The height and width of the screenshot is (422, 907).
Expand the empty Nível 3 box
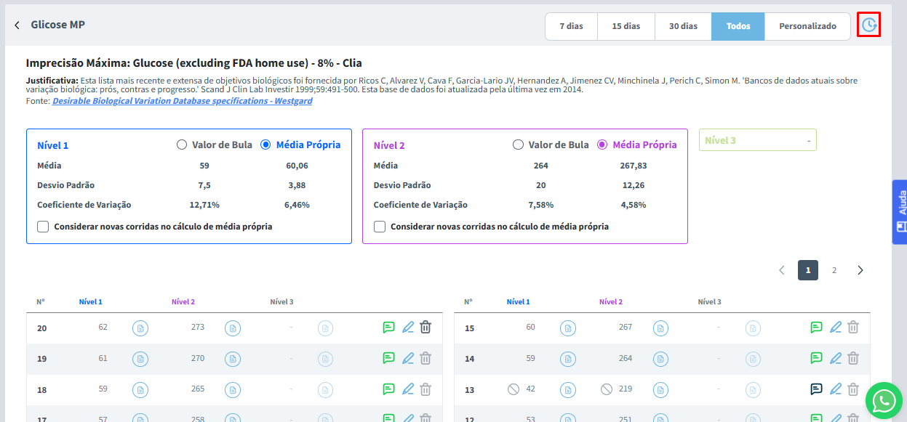pos(757,140)
